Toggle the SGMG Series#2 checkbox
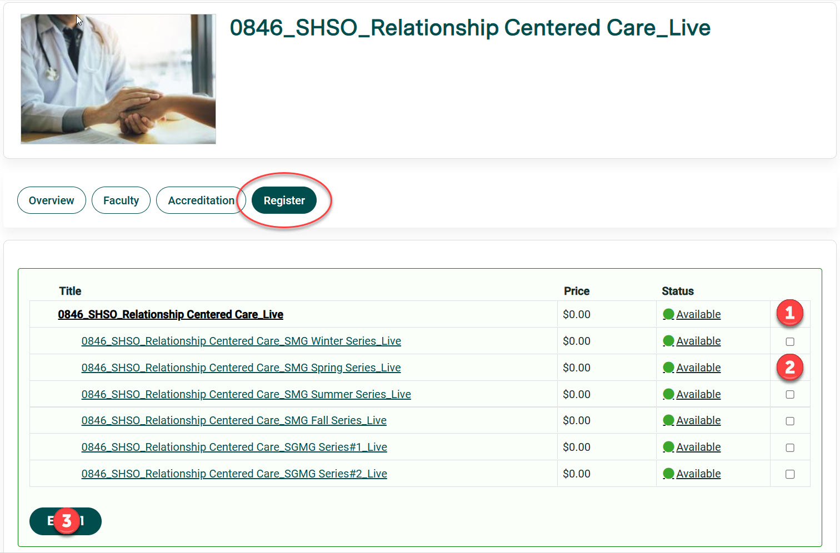The image size is (840, 553). pyautogui.click(x=789, y=474)
